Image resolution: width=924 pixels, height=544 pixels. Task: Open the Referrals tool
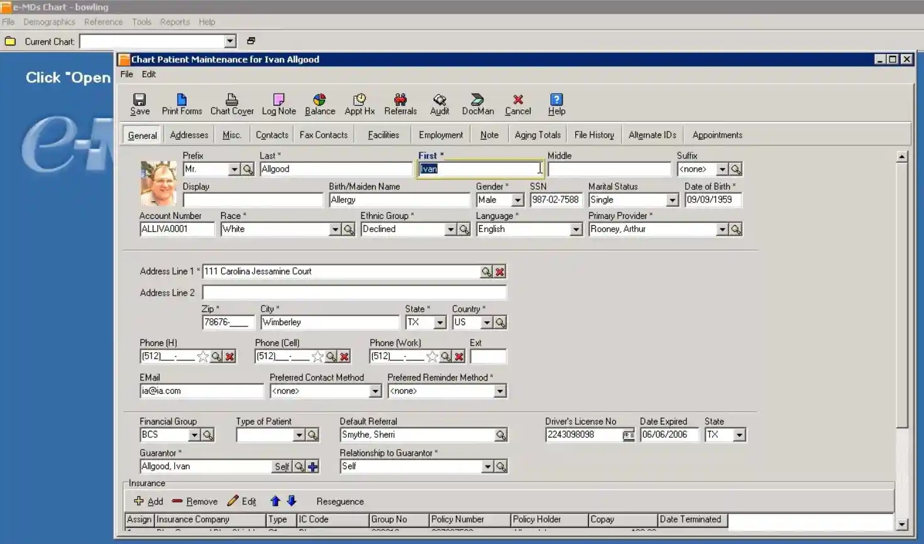tap(400, 104)
